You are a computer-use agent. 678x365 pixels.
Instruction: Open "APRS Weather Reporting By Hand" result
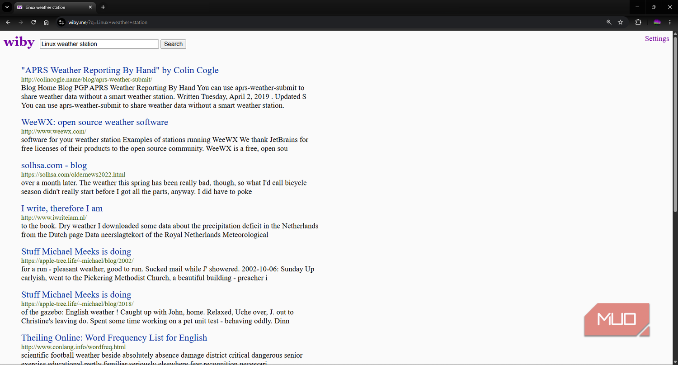click(x=120, y=70)
